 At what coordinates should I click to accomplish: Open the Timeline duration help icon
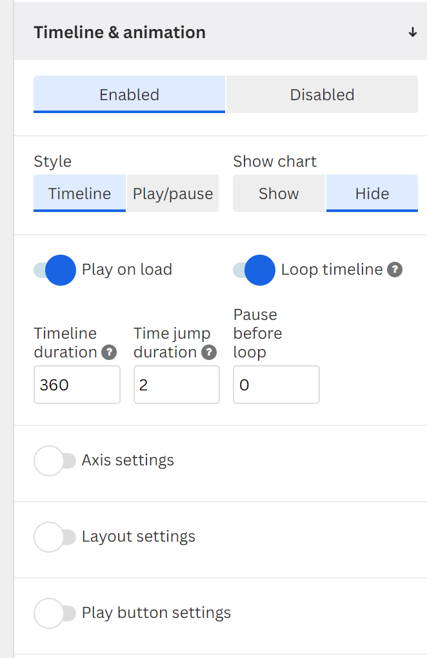(109, 352)
